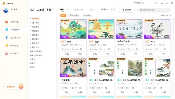Like the 三衢道中 courseware with 87 likes
175x99 pixels.
tap(73, 88)
